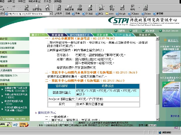
Task: Click the 更多新書 more books link
Action: (x=175, y=116)
